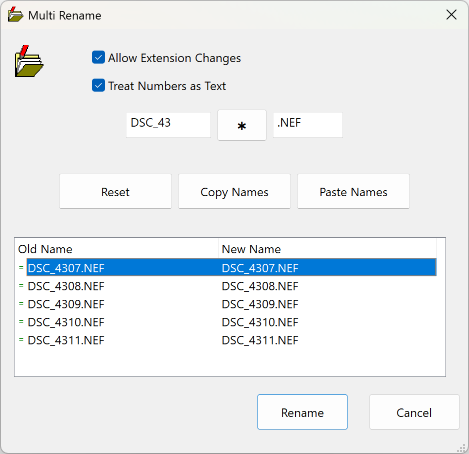Click the Multi Rename title bar icon
The image size is (469, 454).
tap(14, 15)
